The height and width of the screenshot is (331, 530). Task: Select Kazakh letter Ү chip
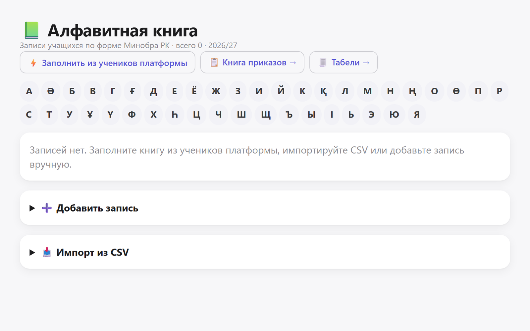coord(110,115)
